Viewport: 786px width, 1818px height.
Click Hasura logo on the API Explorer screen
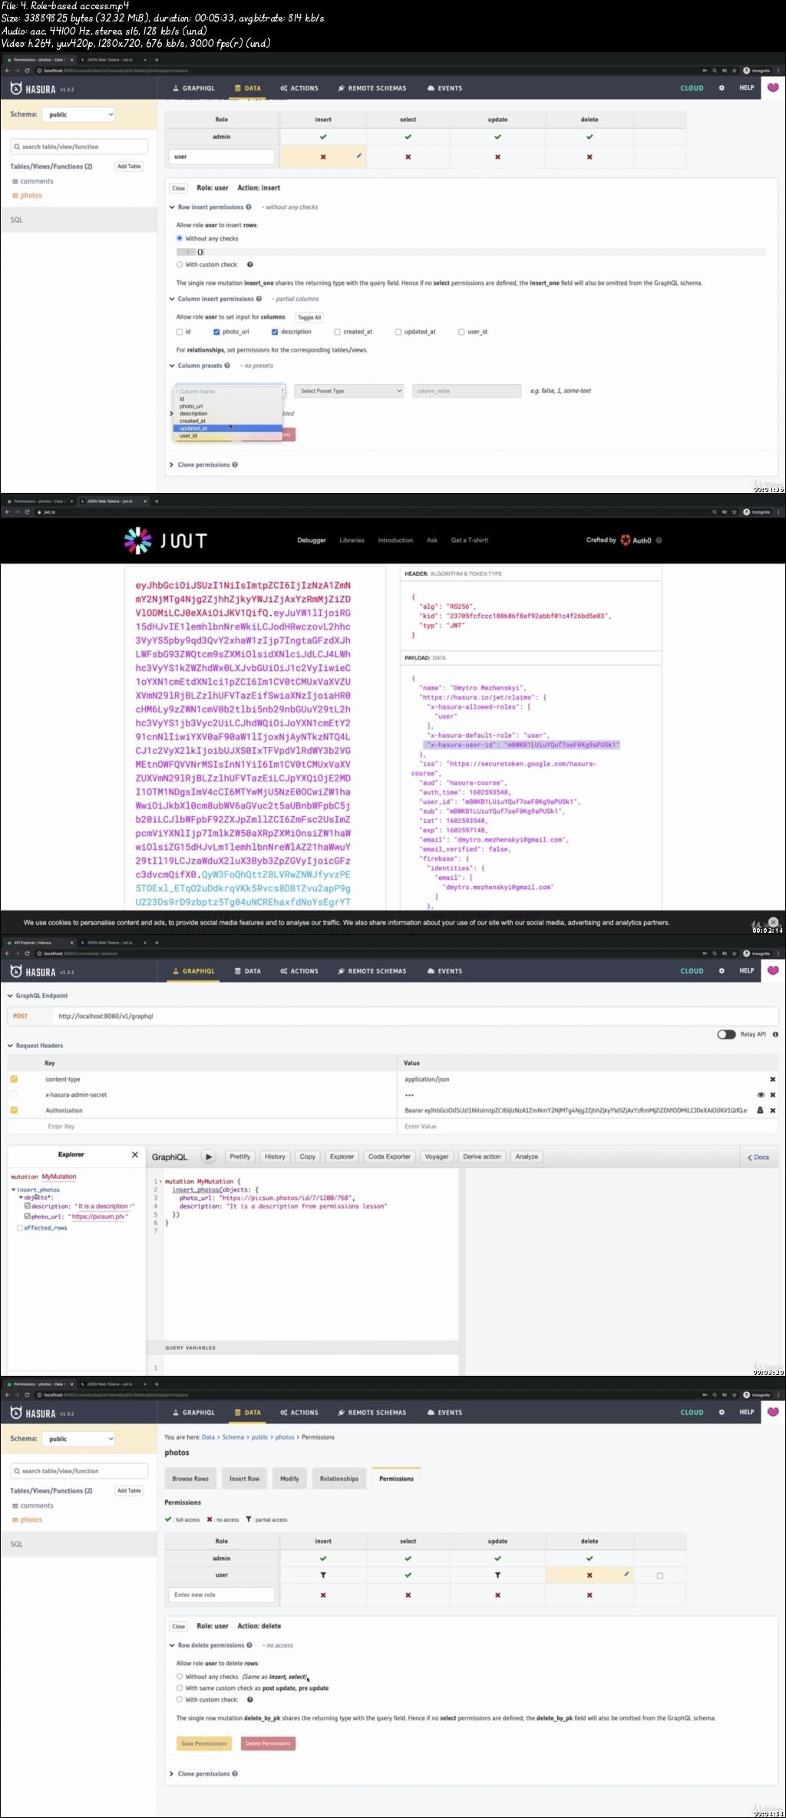coord(33,972)
